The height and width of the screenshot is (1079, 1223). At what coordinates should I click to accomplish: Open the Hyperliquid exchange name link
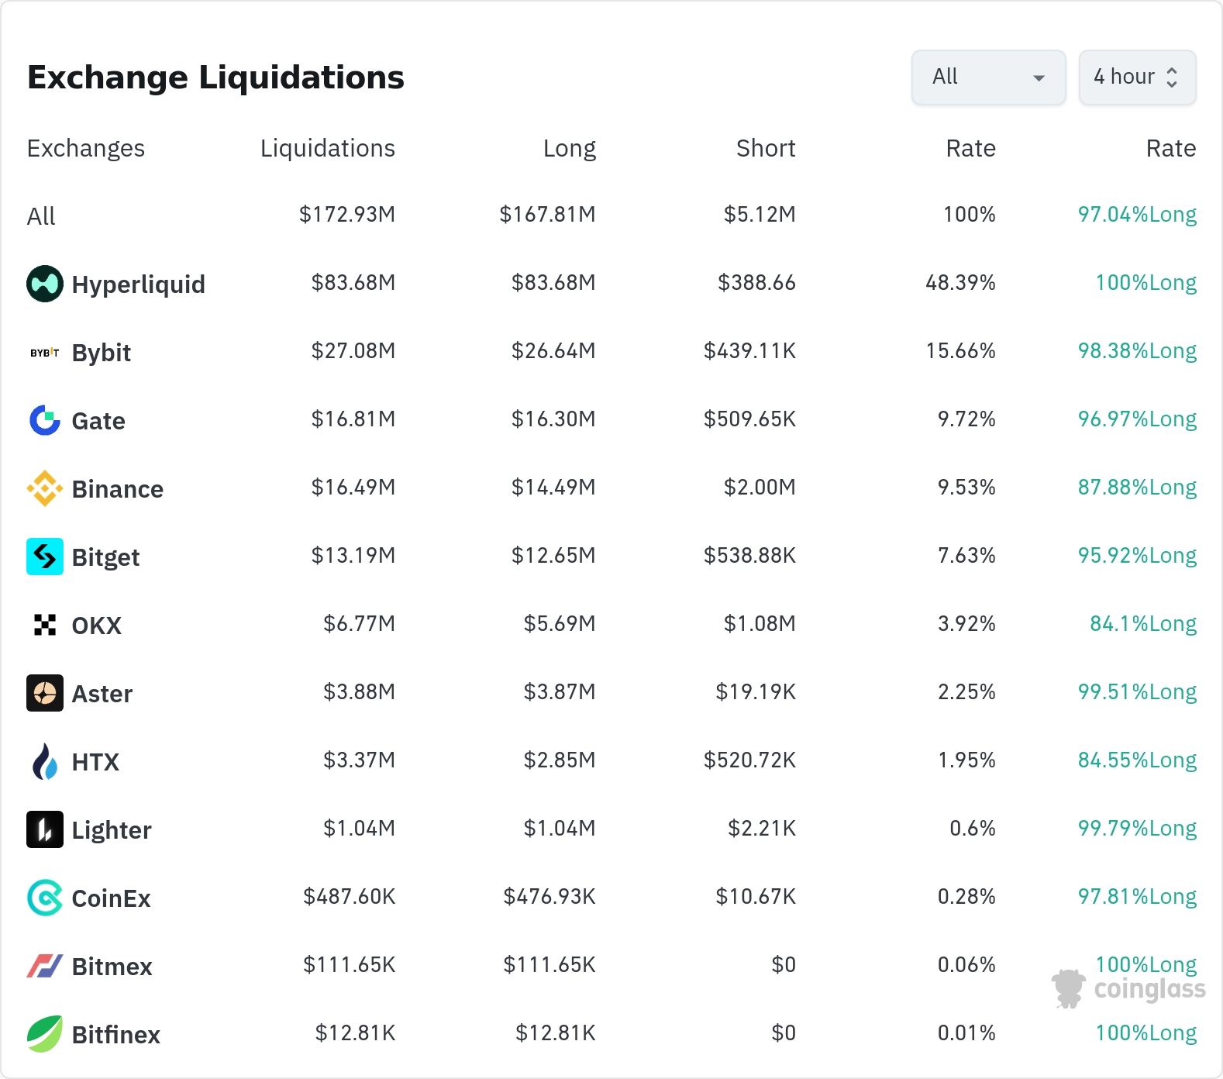coord(138,284)
